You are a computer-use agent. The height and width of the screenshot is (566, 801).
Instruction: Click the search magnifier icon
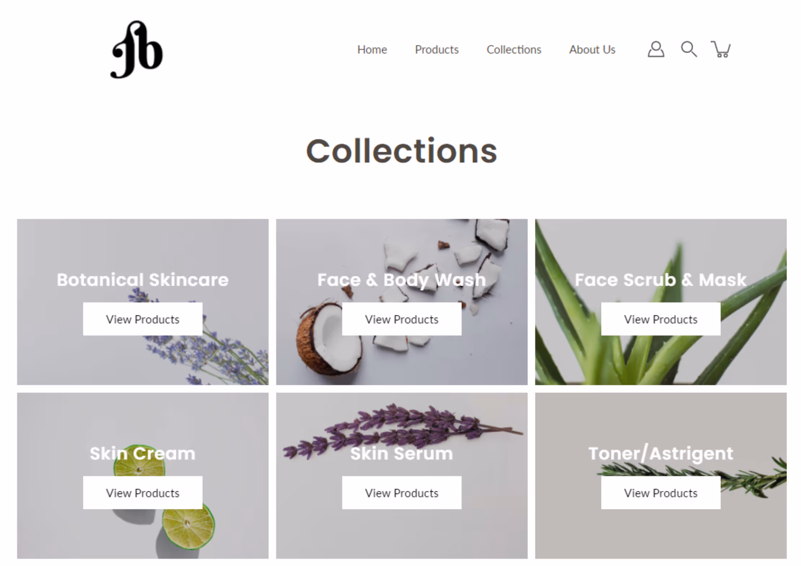tap(688, 49)
